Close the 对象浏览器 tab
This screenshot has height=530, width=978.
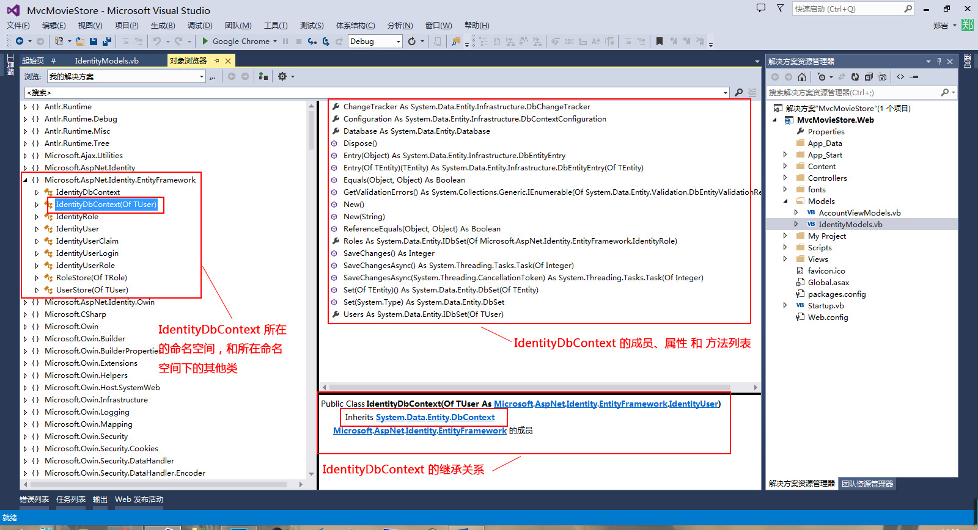pyautogui.click(x=228, y=61)
